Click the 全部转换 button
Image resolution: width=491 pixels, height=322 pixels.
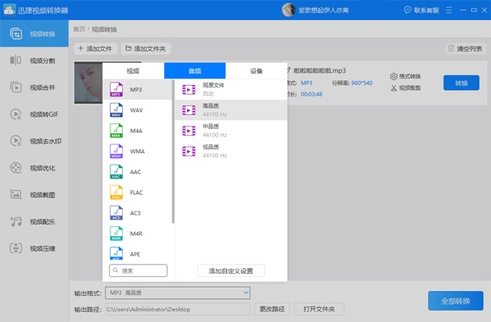point(456,301)
